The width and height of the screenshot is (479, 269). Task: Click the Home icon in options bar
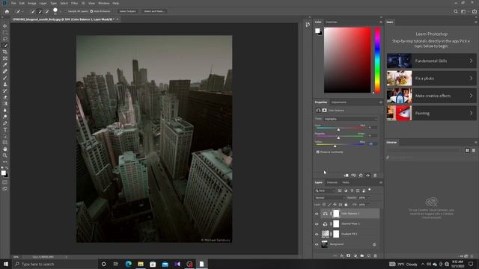tap(7, 11)
